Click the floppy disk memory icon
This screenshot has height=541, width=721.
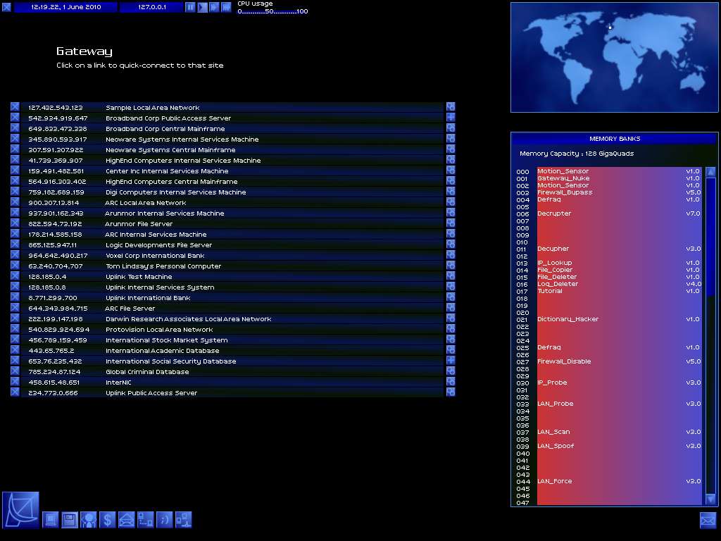pos(70,520)
